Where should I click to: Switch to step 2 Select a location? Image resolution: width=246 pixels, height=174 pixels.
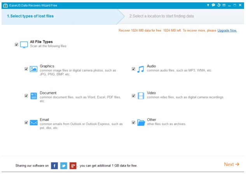click(x=161, y=16)
